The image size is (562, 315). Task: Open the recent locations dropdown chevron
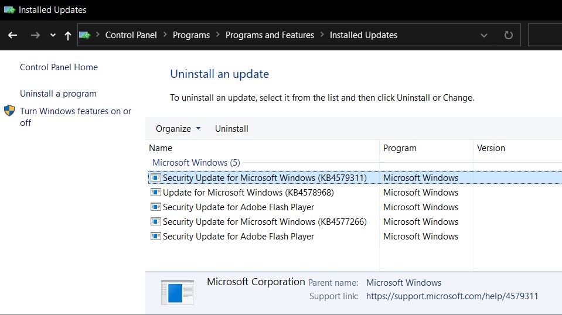click(x=53, y=35)
